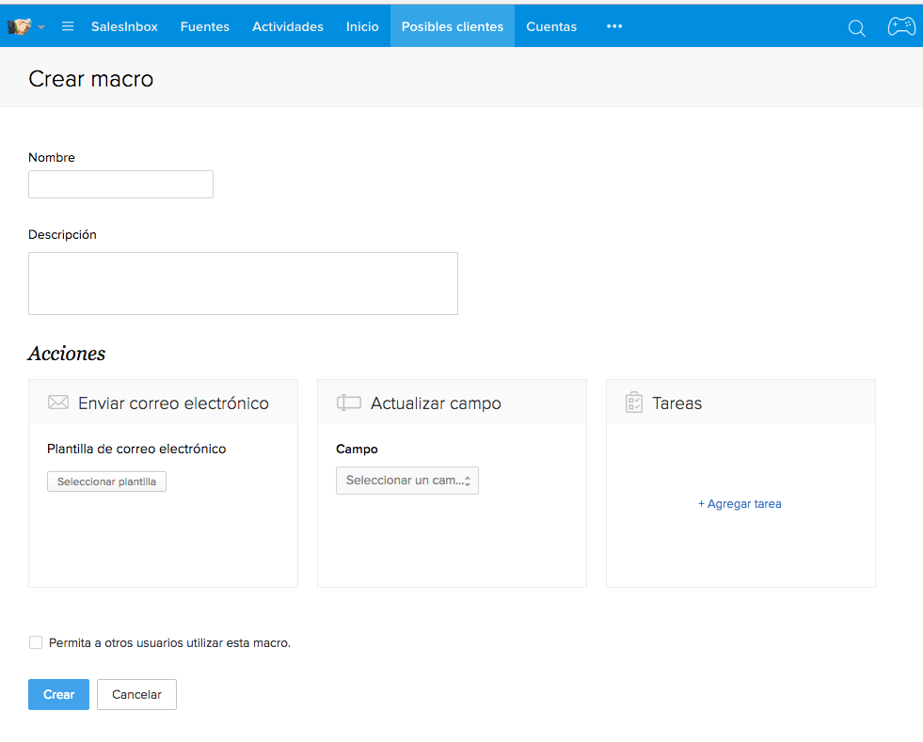This screenshot has height=742, width=923.
Task: Click the envelope icon beside Enviar correo
Action: click(58, 403)
